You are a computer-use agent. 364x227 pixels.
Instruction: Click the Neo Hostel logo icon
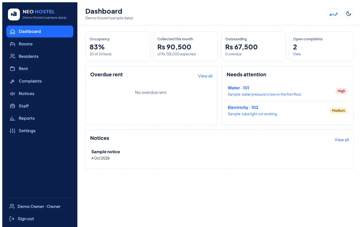pyautogui.click(x=14, y=15)
